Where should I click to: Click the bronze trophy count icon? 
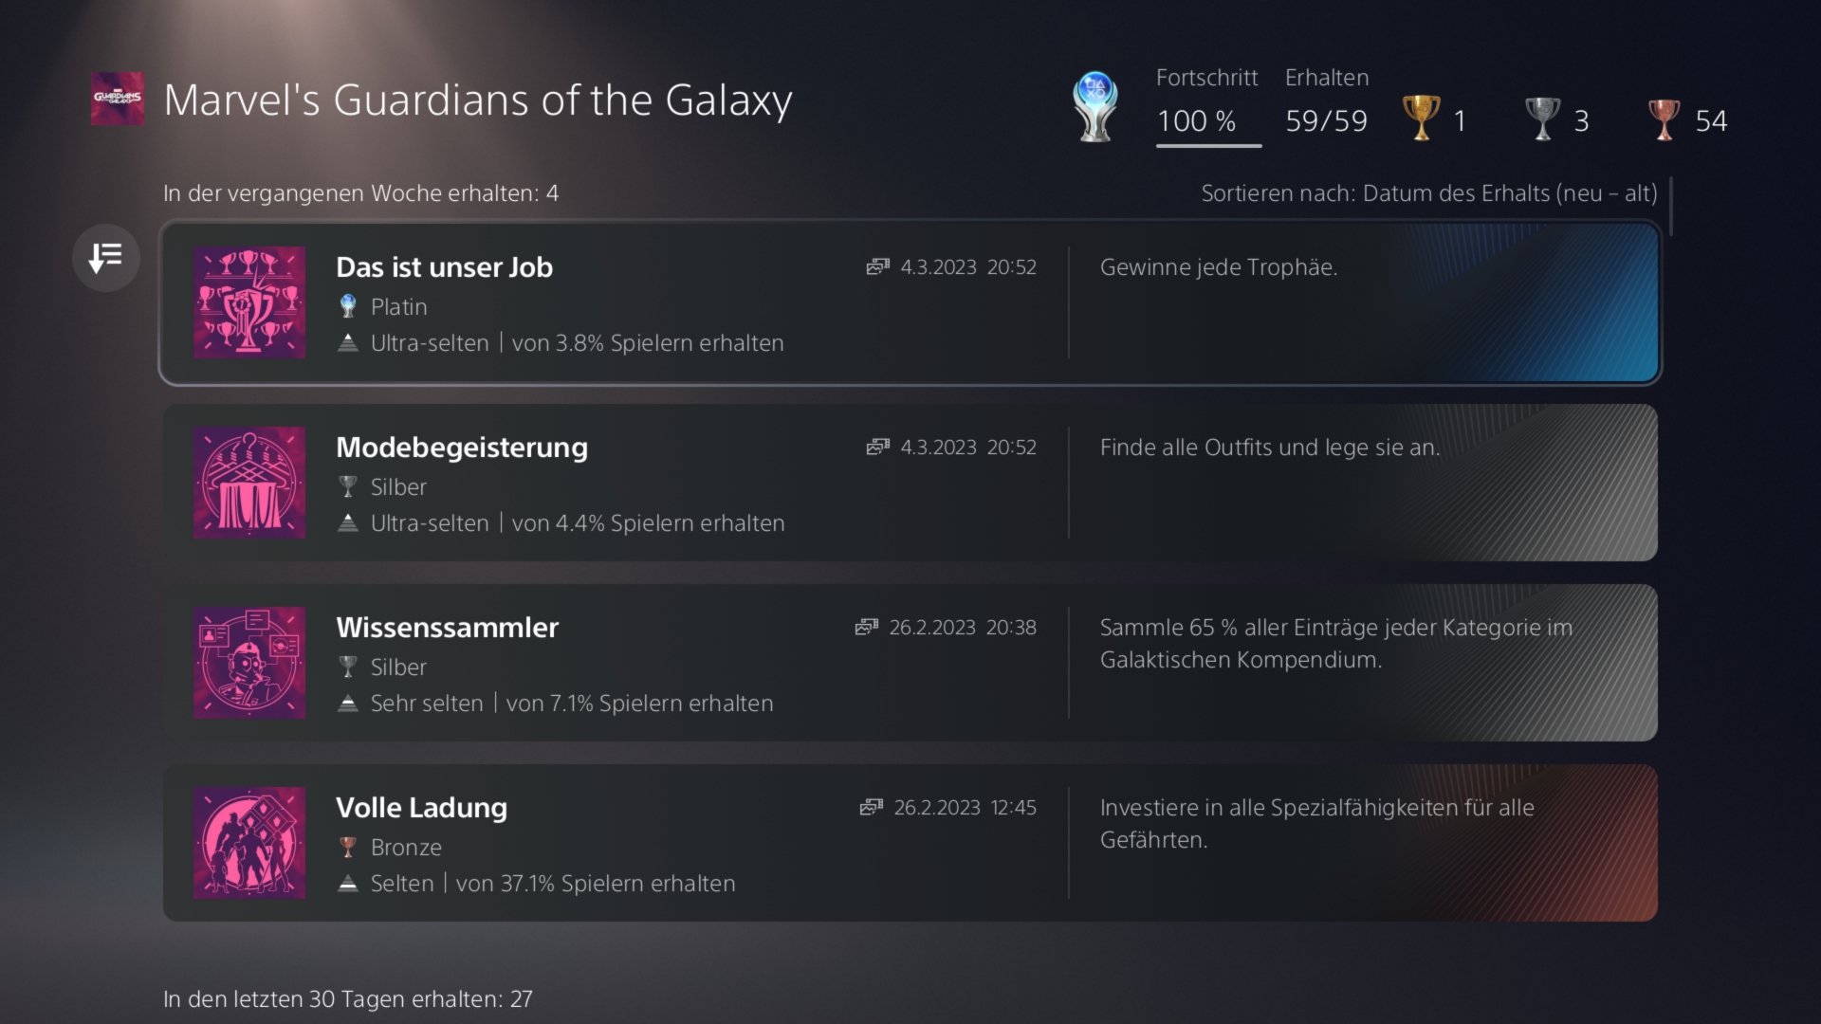pyautogui.click(x=1664, y=119)
